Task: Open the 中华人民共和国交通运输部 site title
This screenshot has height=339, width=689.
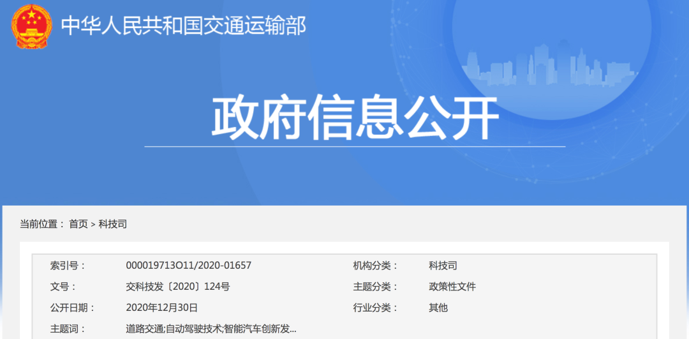Action: [x=183, y=26]
